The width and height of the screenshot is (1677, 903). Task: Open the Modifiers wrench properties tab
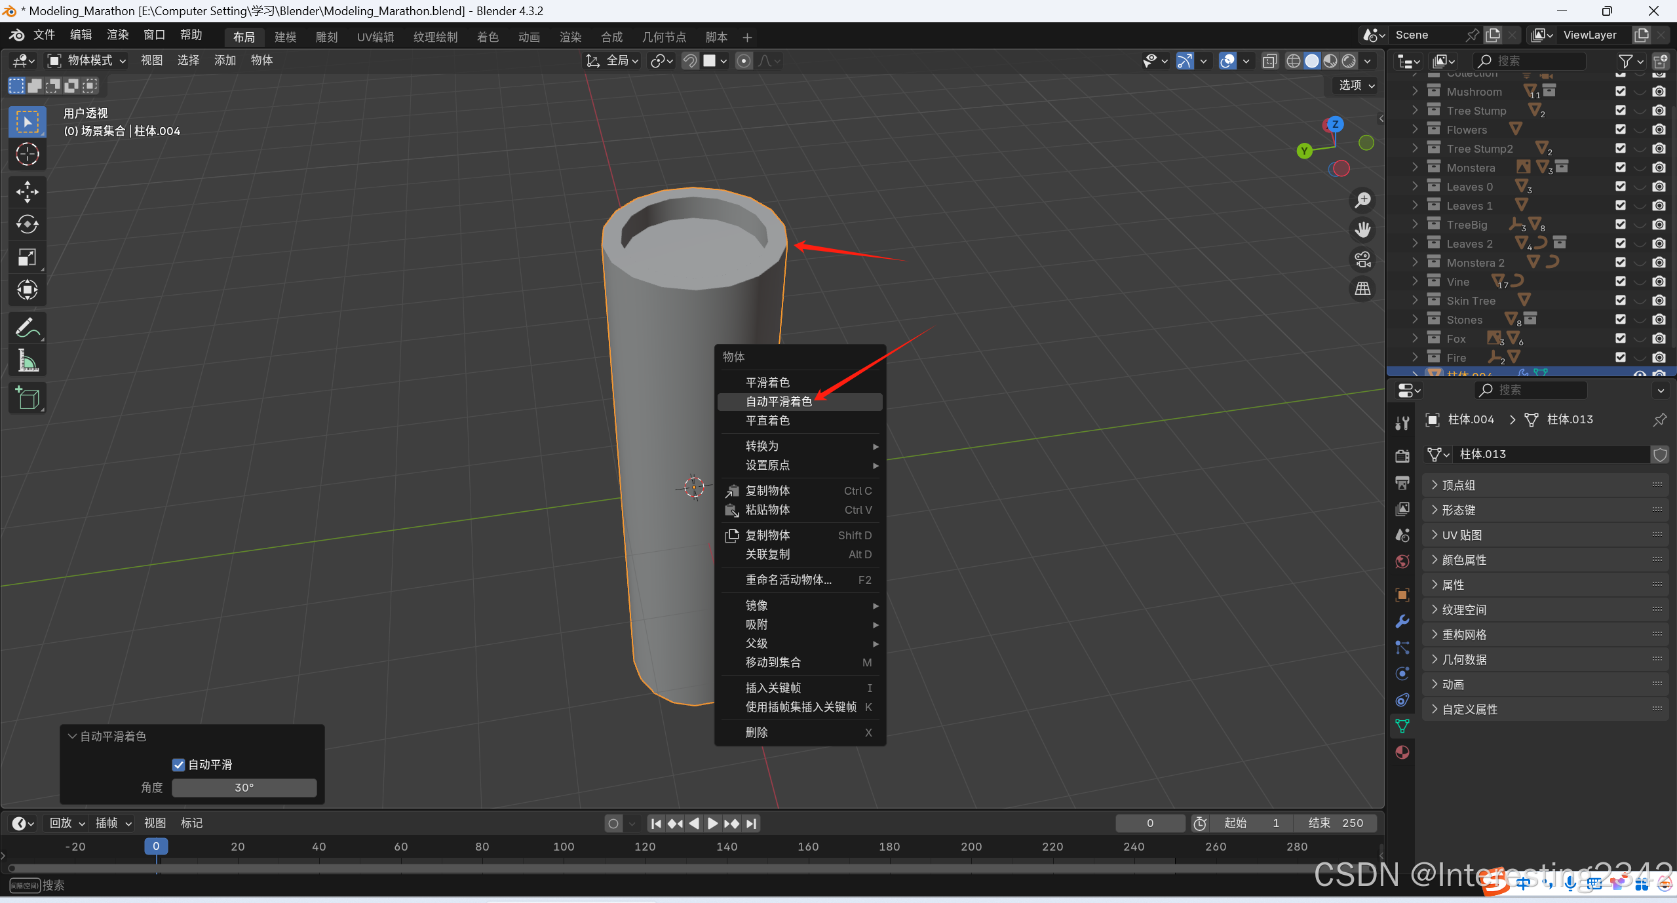[x=1402, y=621]
